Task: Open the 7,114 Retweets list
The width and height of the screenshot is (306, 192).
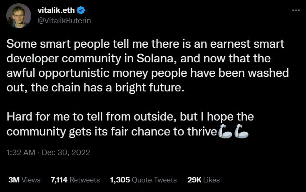Action: 75,180
